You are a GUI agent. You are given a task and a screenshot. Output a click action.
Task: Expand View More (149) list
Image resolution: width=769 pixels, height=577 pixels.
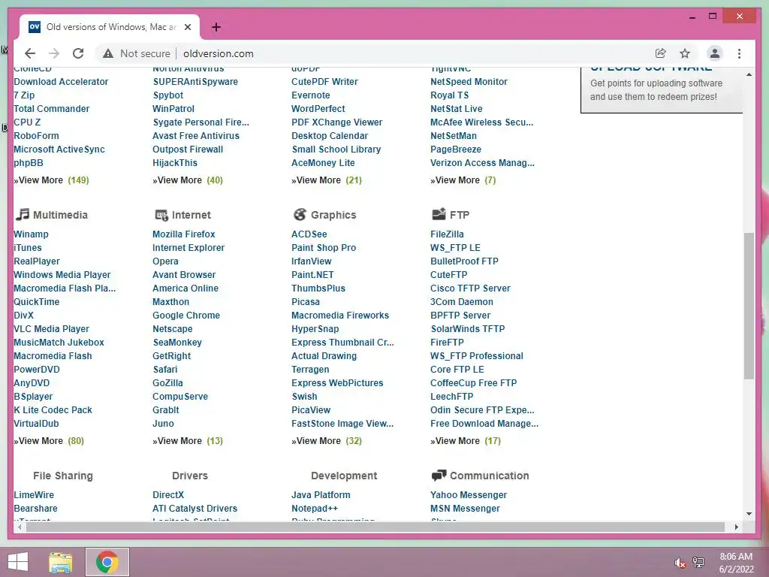point(51,180)
